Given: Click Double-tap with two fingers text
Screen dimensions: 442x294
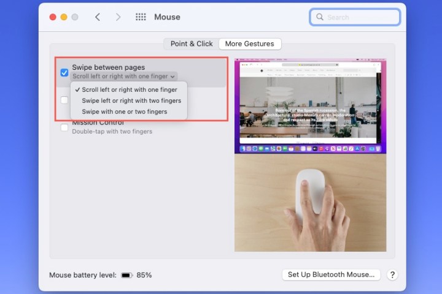Looking at the screenshot, I should [x=112, y=132].
